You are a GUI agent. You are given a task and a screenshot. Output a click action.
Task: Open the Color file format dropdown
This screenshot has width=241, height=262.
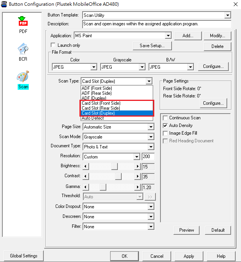pyautogui.click(x=94, y=67)
